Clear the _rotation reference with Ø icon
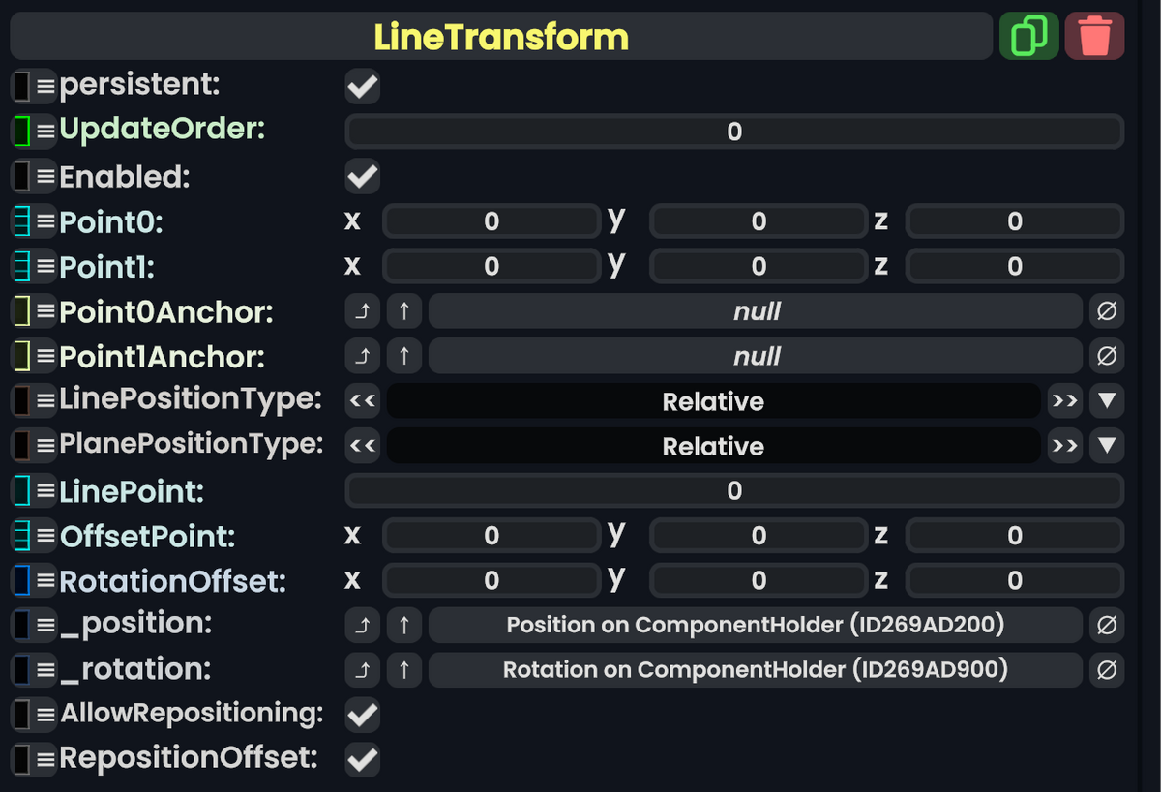Screen dimensions: 1161x792 pyautogui.click(x=1107, y=669)
